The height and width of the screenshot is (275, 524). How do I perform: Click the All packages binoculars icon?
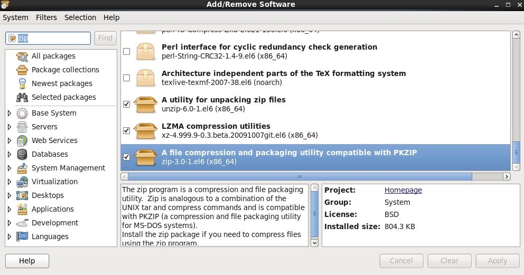[x=22, y=56]
